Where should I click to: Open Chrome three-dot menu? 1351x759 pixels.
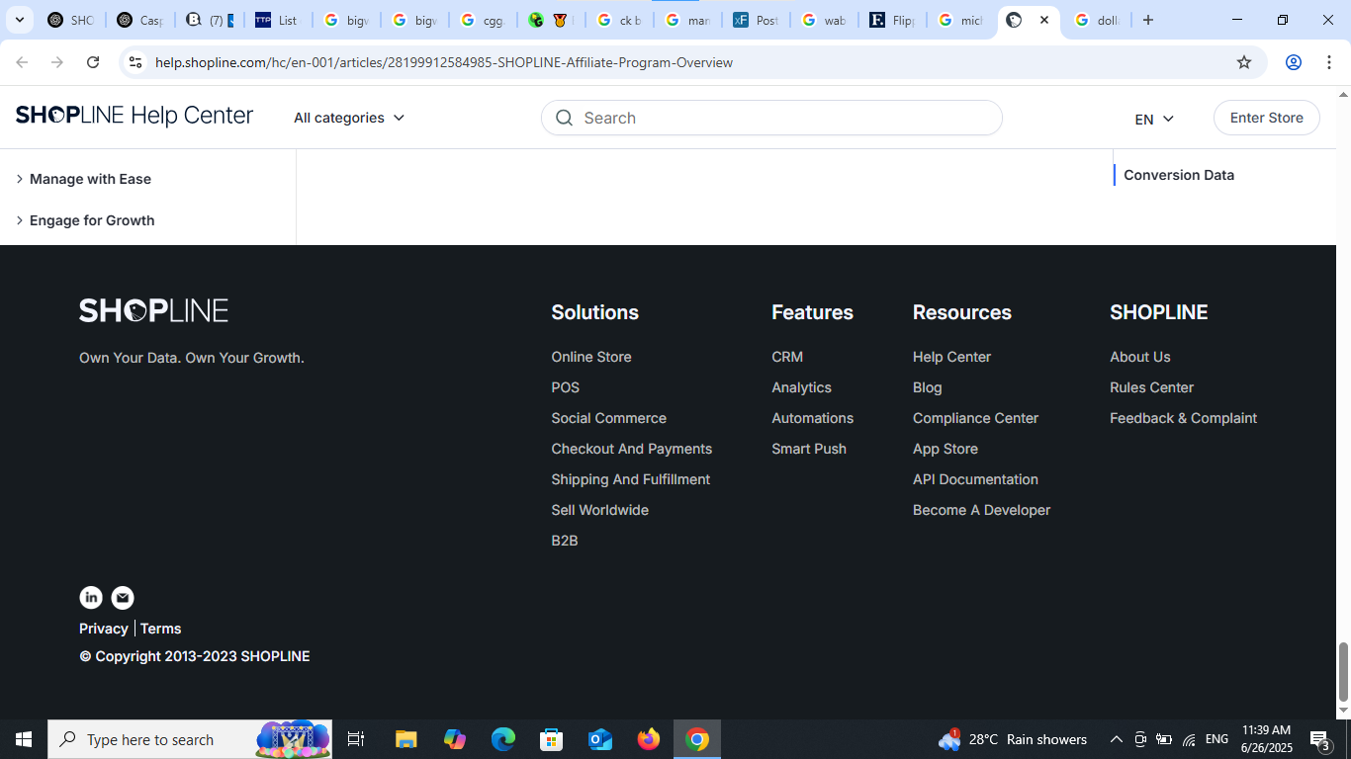click(1330, 62)
